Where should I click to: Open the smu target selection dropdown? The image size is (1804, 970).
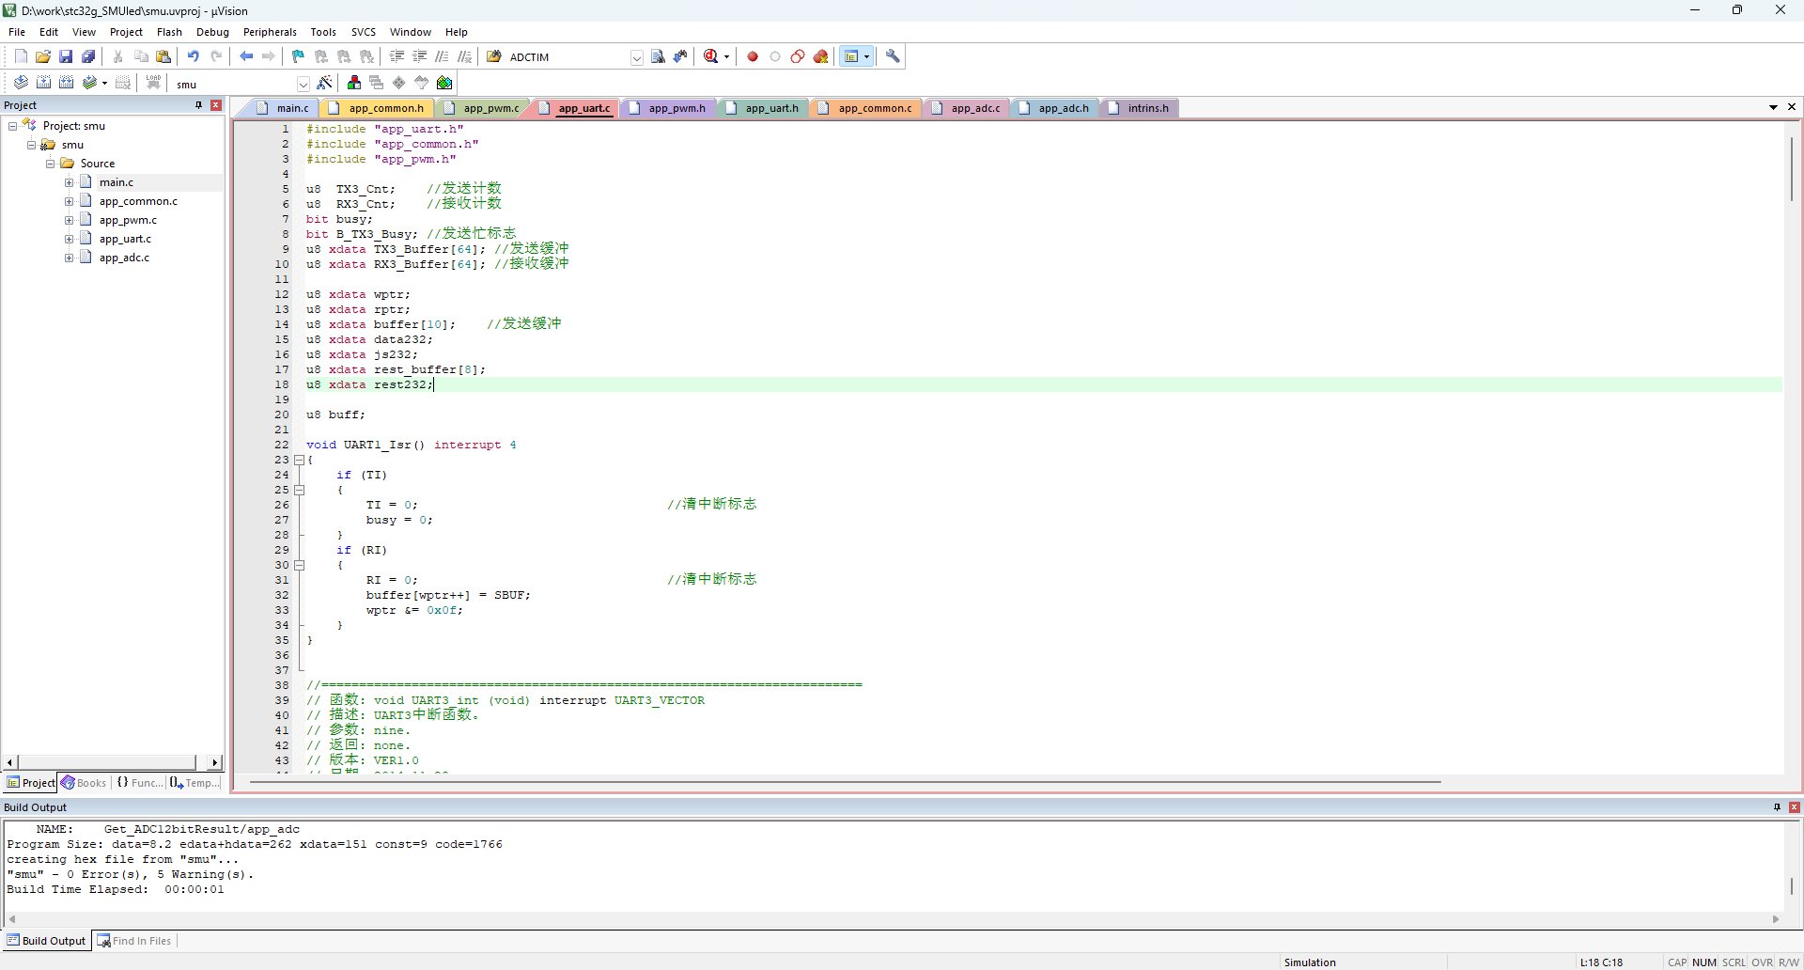303,84
